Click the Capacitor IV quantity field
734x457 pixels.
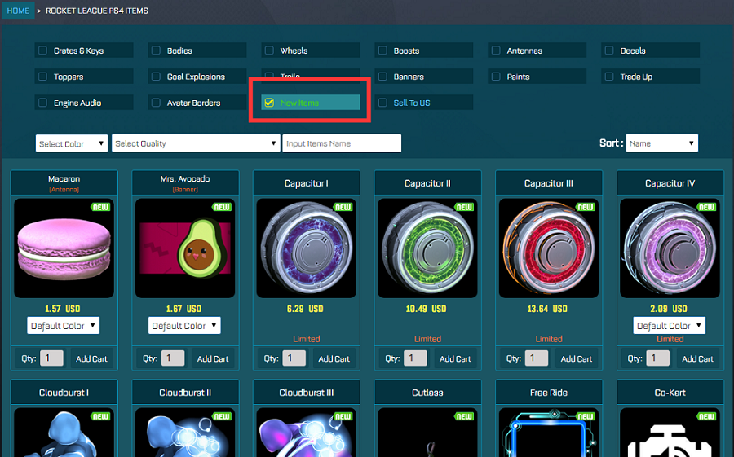[657, 358]
